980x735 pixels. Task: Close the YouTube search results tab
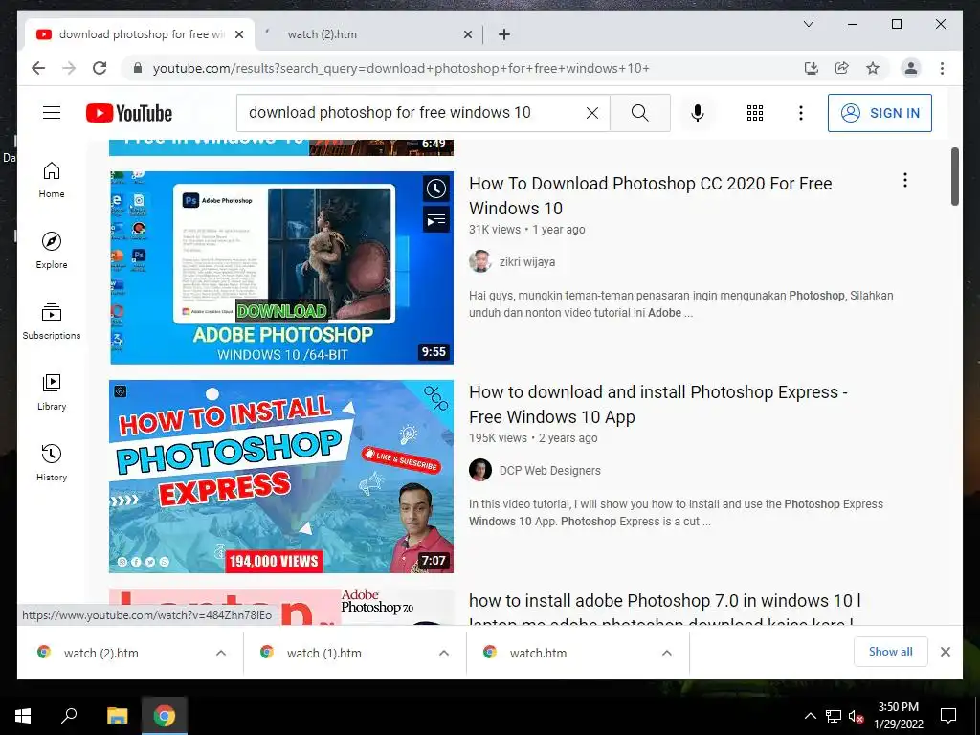(238, 35)
